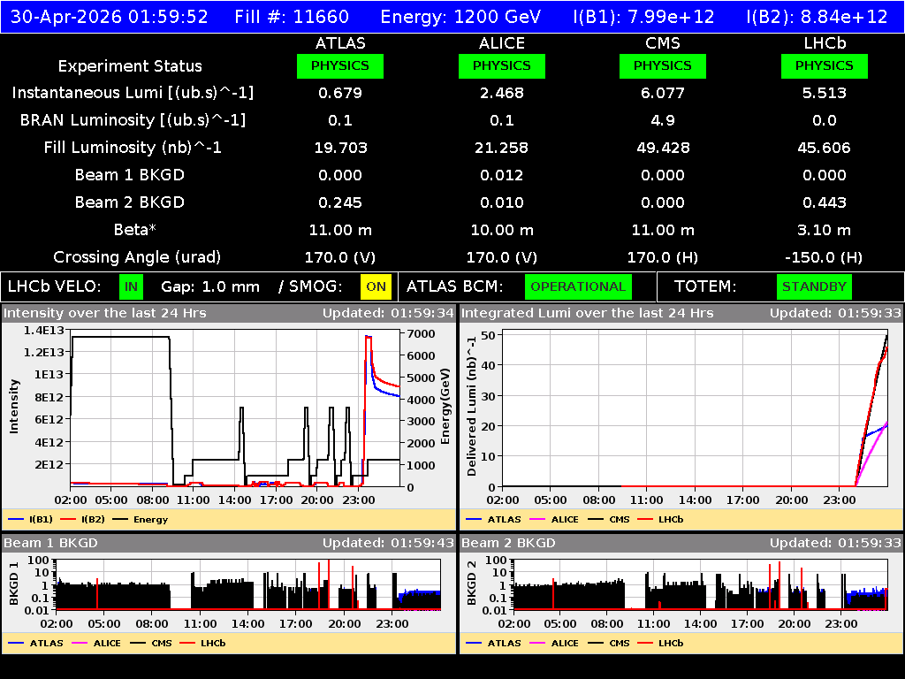Select LHCb instantaneous lumi value 5.513

(x=825, y=93)
